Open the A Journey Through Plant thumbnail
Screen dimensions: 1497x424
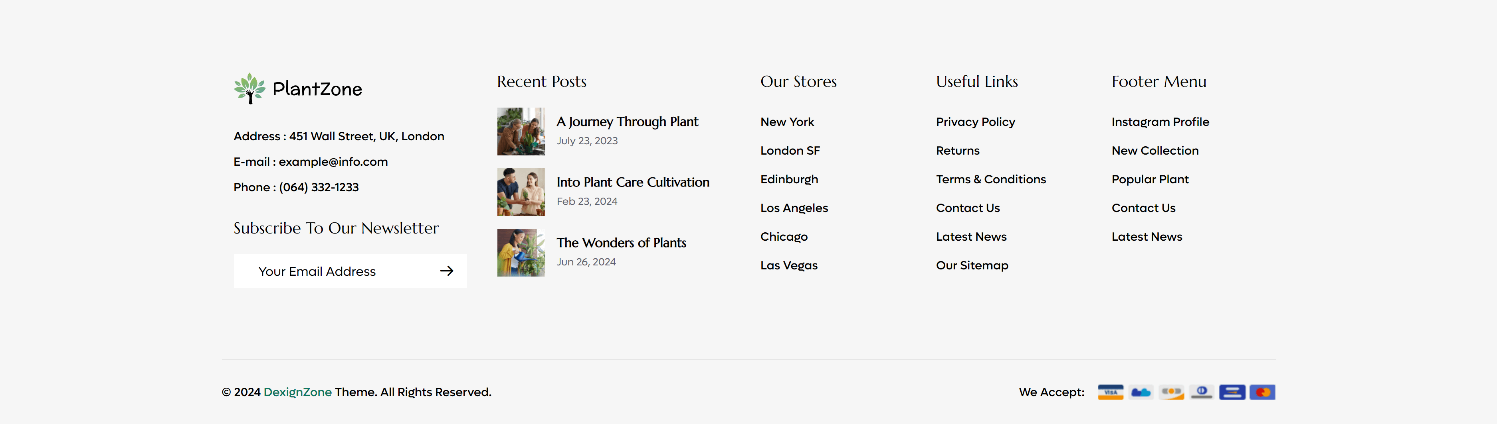(x=521, y=131)
